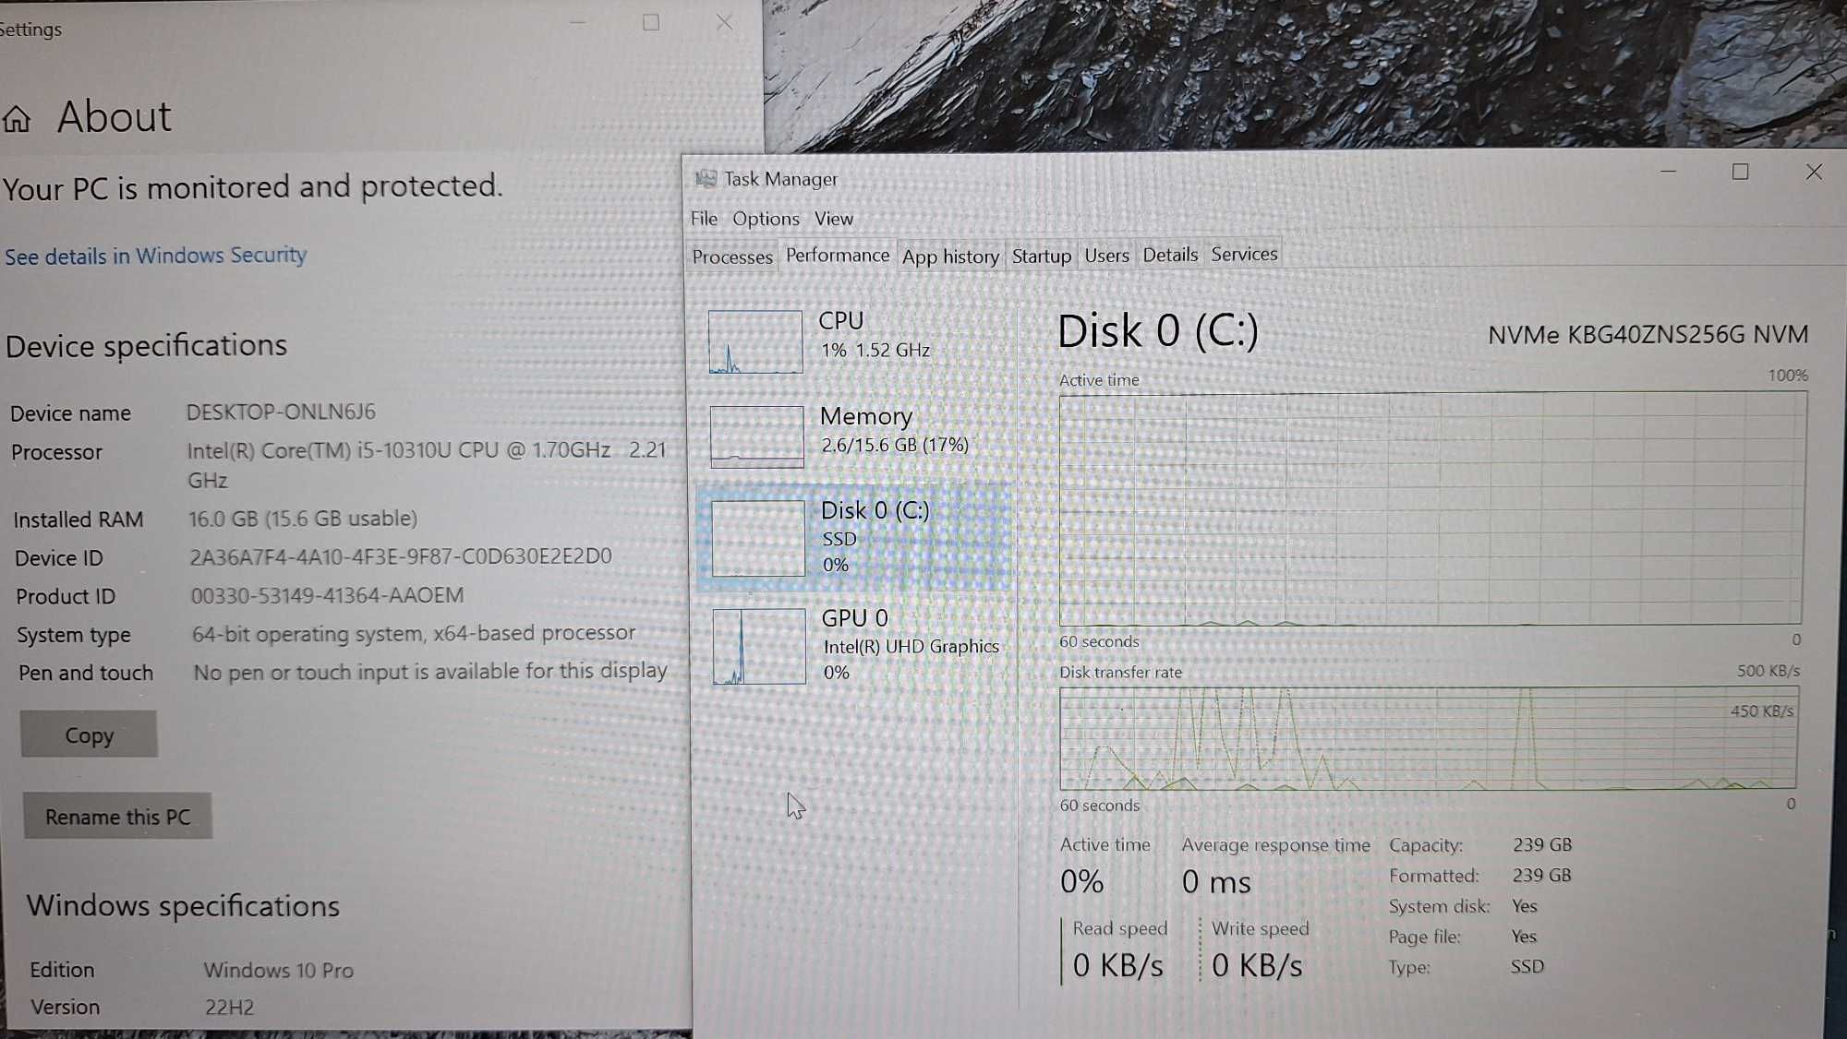Image resolution: width=1847 pixels, height=1039 pixels.
Task: Click the Formatted value 239 GB
Action: 1541,875
